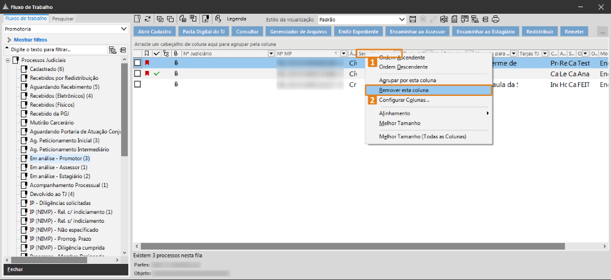Save the view style with floppy icon
The image size is (611, 280).
coord(413,19)
